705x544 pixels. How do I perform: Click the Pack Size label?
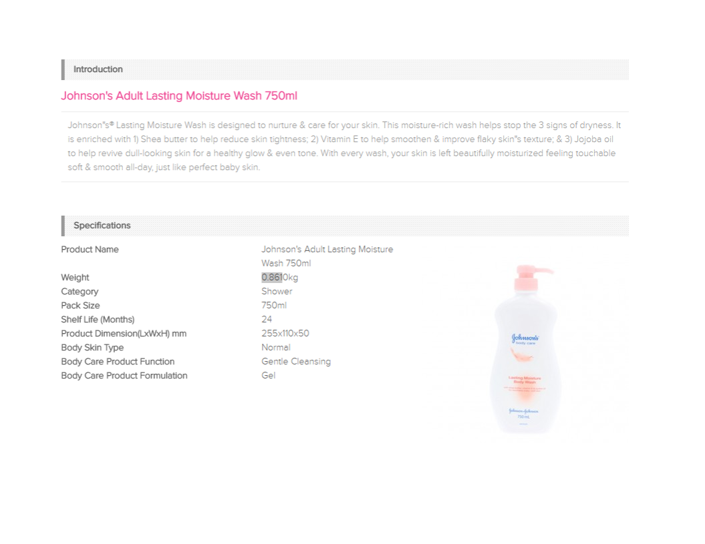point(80,306)
